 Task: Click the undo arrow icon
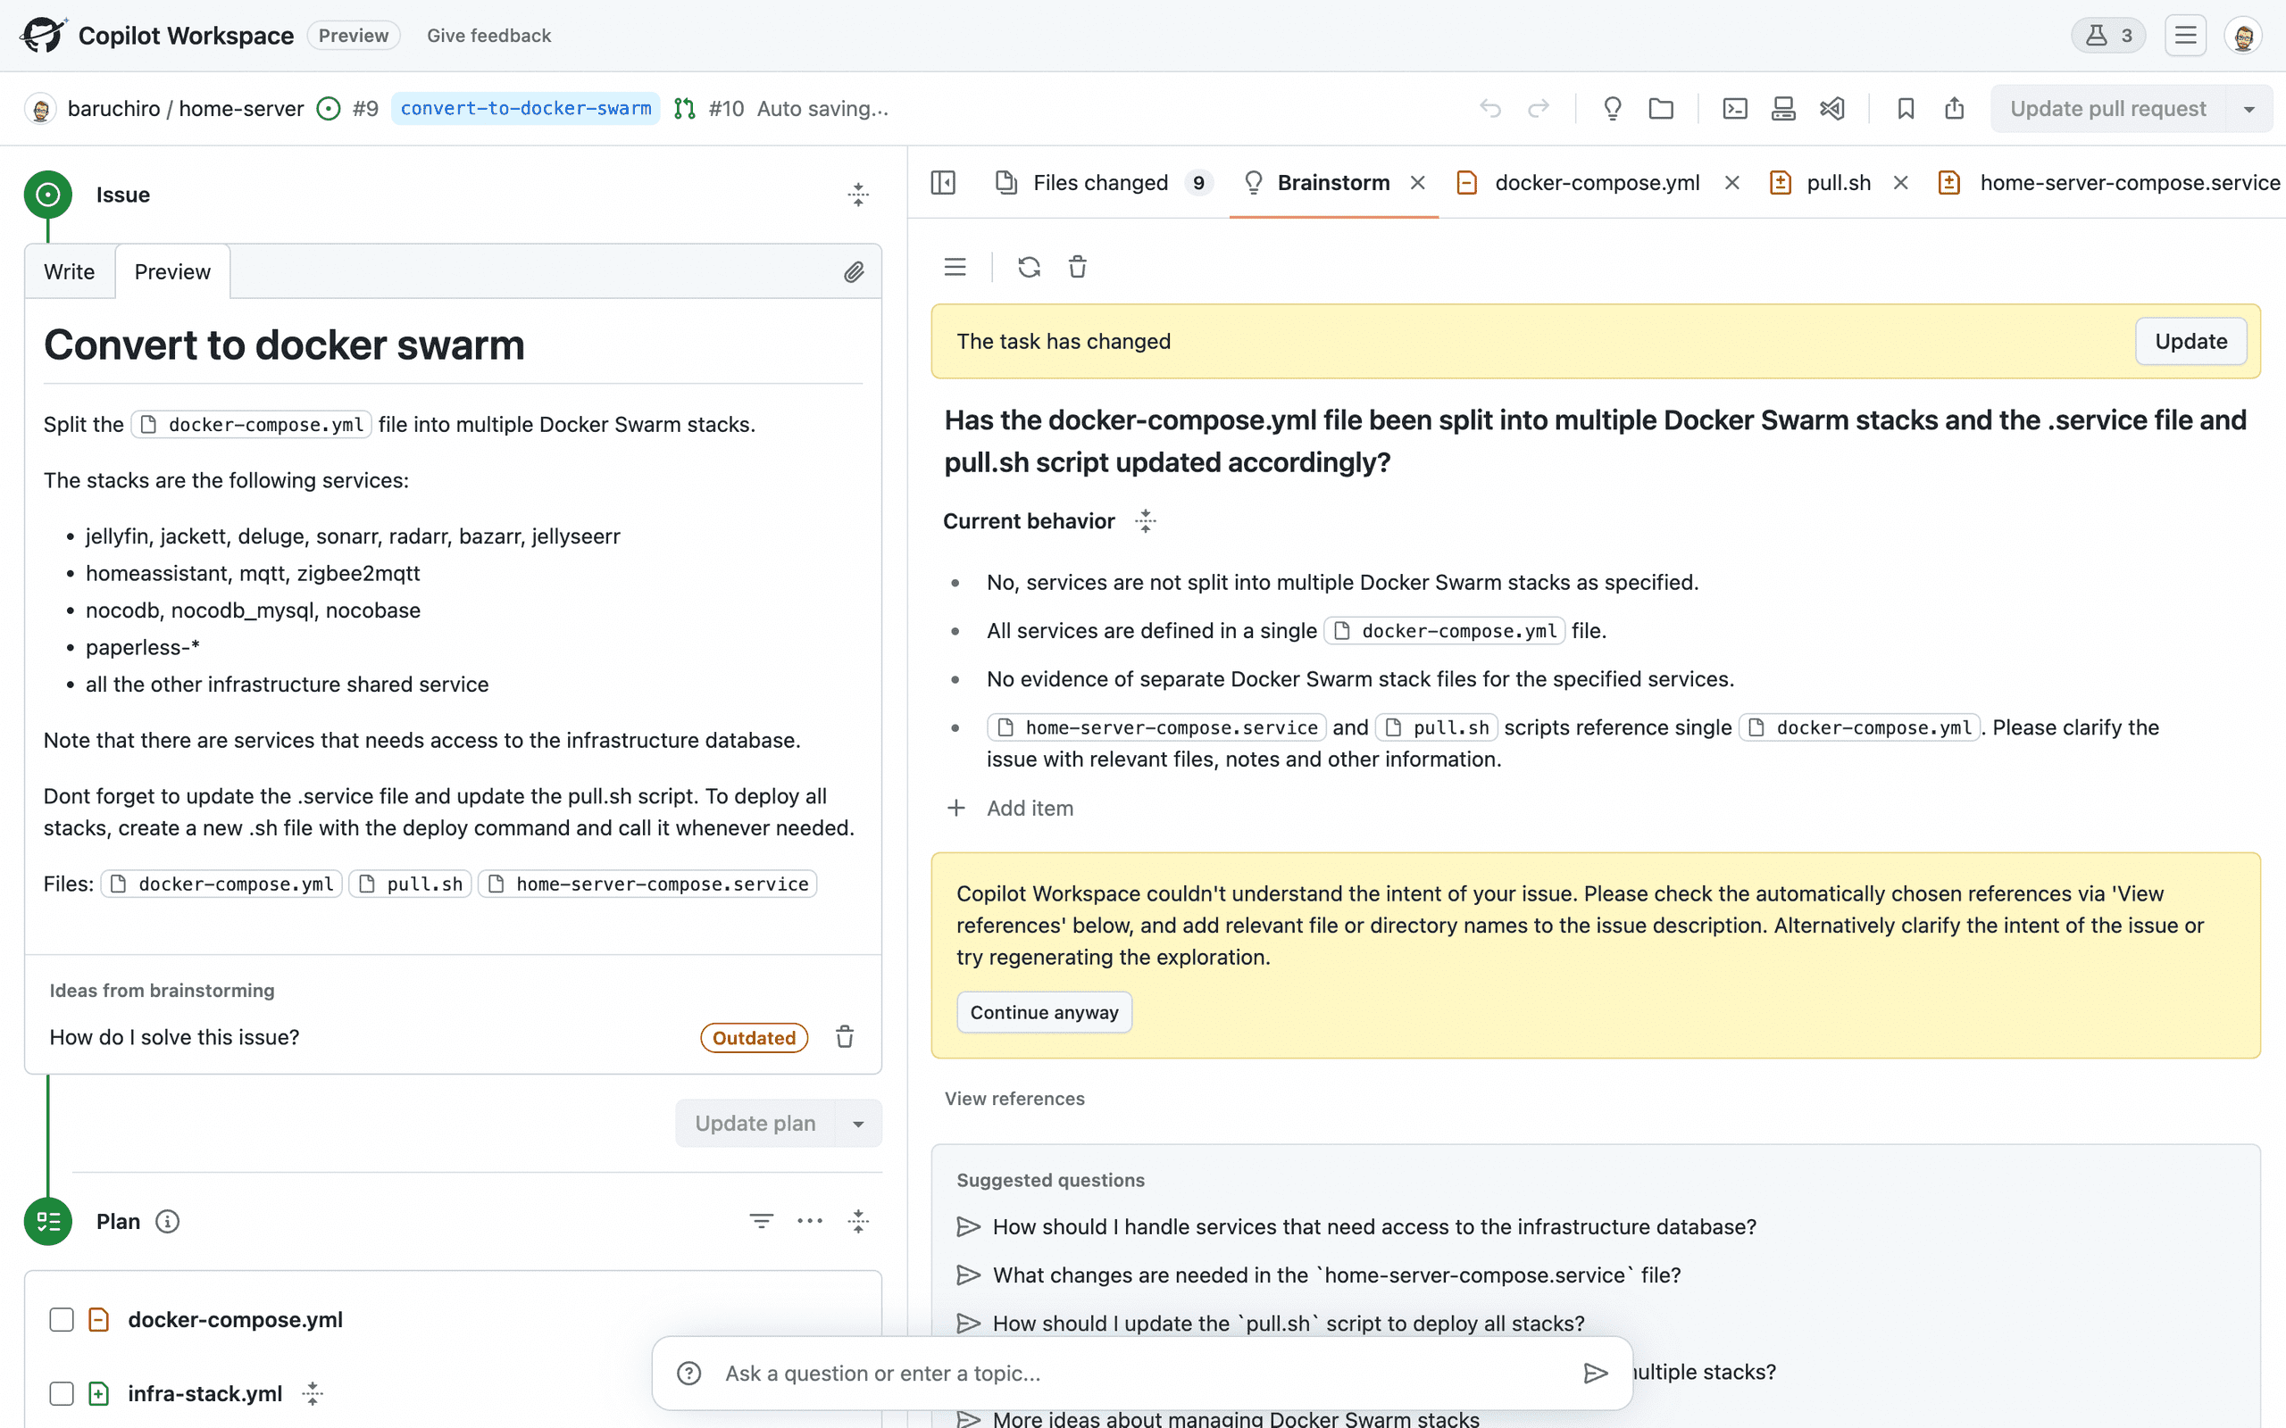coord(1491,109)
